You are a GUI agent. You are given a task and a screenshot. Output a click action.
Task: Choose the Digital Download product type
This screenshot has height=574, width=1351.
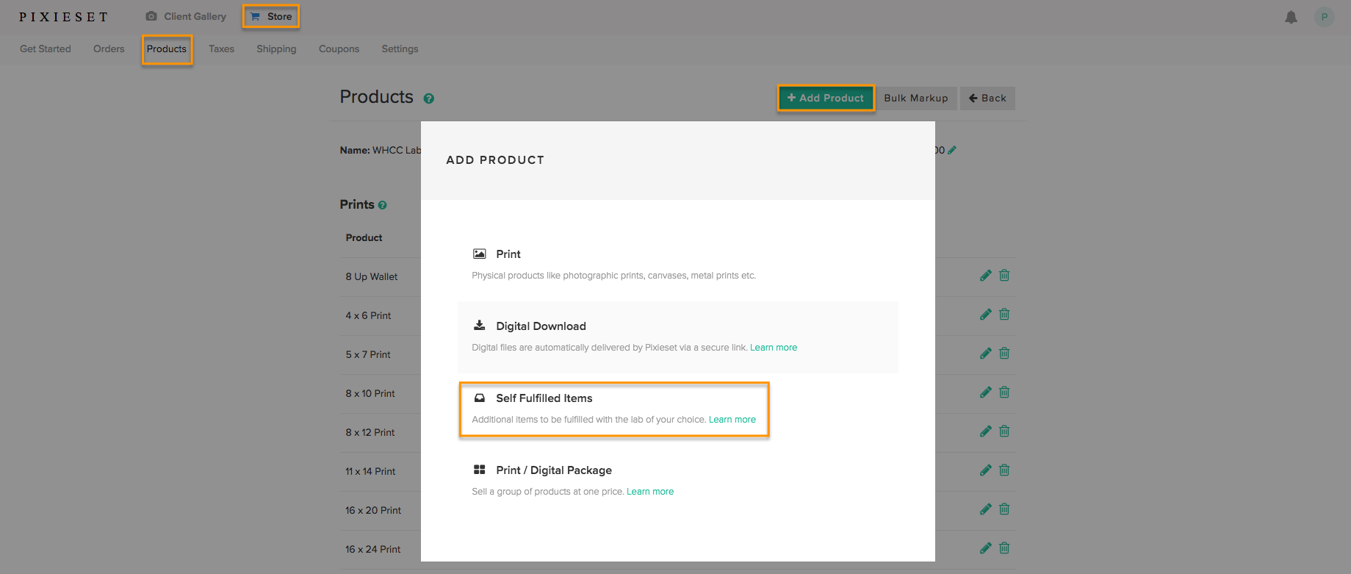click(677, 337)
